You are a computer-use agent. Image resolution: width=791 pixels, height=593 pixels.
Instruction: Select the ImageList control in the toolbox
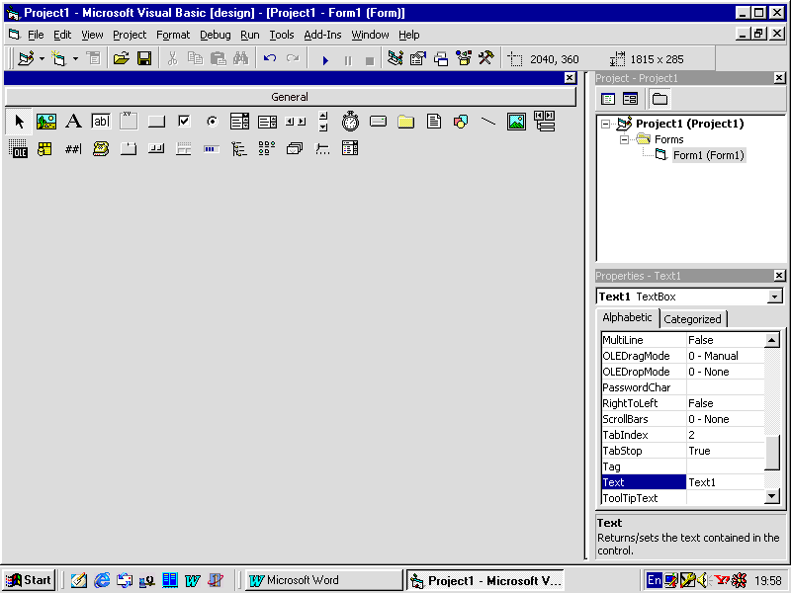pyautogui.click(x=295, y=149)
